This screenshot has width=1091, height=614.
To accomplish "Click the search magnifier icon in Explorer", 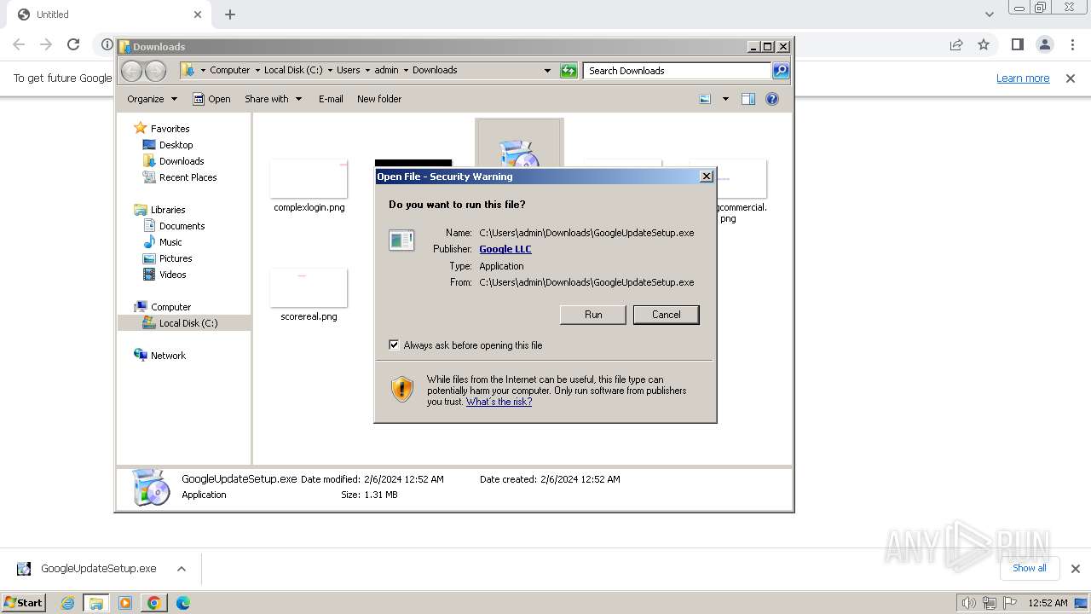I will tap(781, 71).
